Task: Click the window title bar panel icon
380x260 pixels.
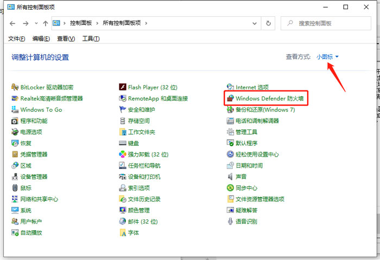Action: coord(11,7)
